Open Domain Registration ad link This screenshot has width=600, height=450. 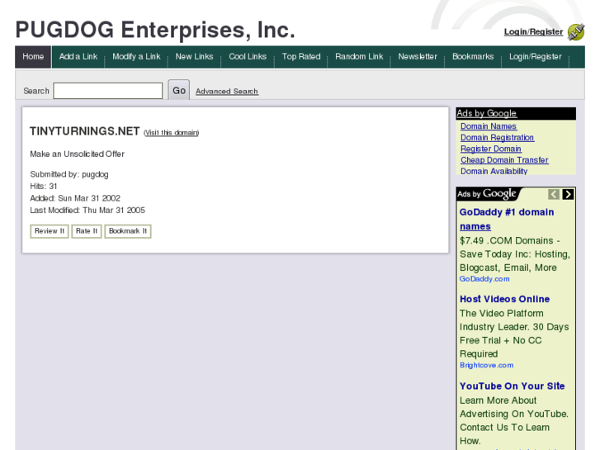(x=497, y=138)
